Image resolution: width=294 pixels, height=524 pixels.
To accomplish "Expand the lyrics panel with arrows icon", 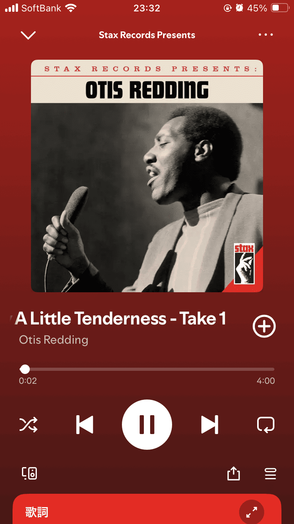I will click(252, 512).
